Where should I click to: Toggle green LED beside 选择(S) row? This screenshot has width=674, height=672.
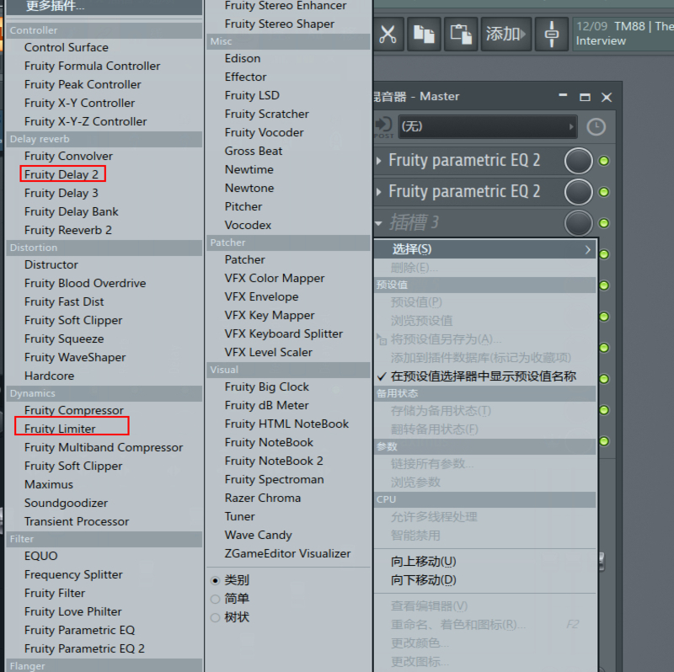point(604,254)
